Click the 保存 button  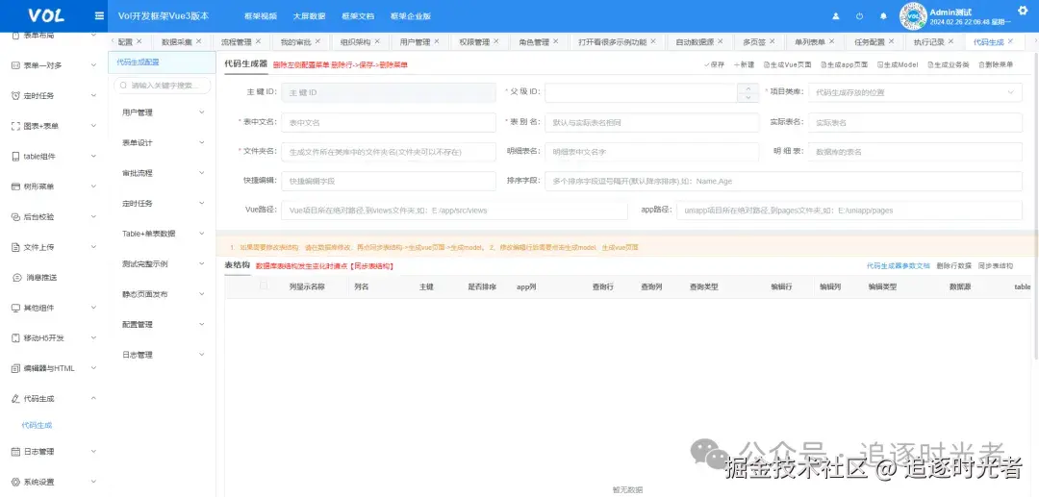tap(714, 64)
